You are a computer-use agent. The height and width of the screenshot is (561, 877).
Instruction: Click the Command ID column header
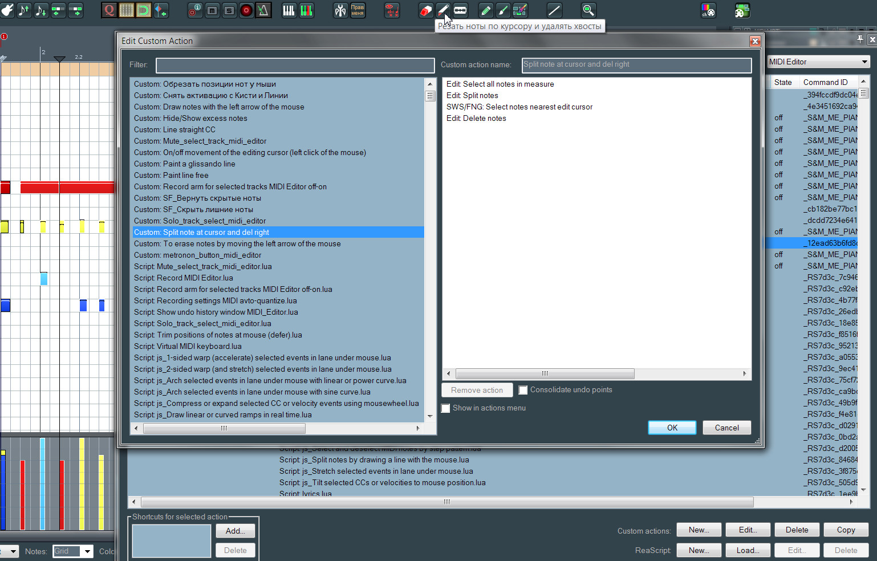click(826, 82)
